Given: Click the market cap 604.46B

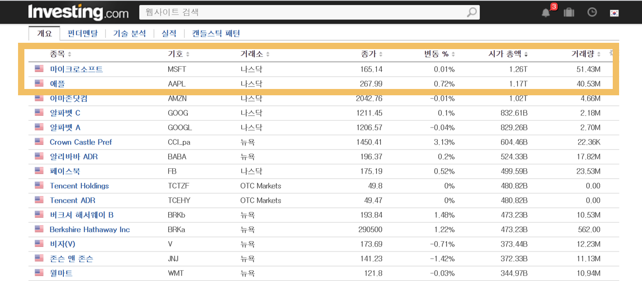Looking at the screenshot, I should 514,142.
